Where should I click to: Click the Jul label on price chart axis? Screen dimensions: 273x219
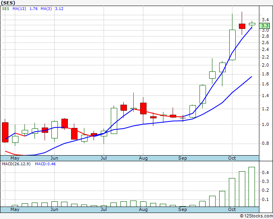[x=104, y=158]
